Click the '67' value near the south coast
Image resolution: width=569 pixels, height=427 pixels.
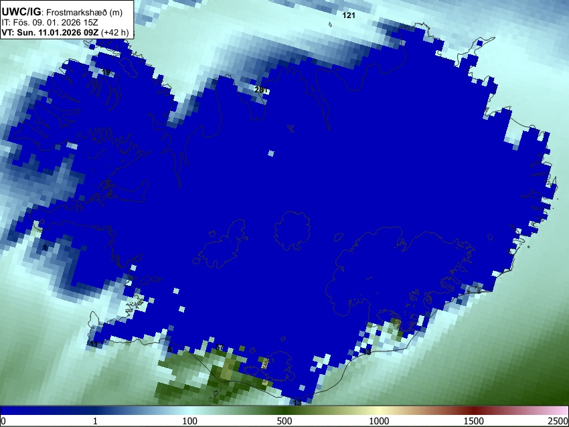pos(220,347)
